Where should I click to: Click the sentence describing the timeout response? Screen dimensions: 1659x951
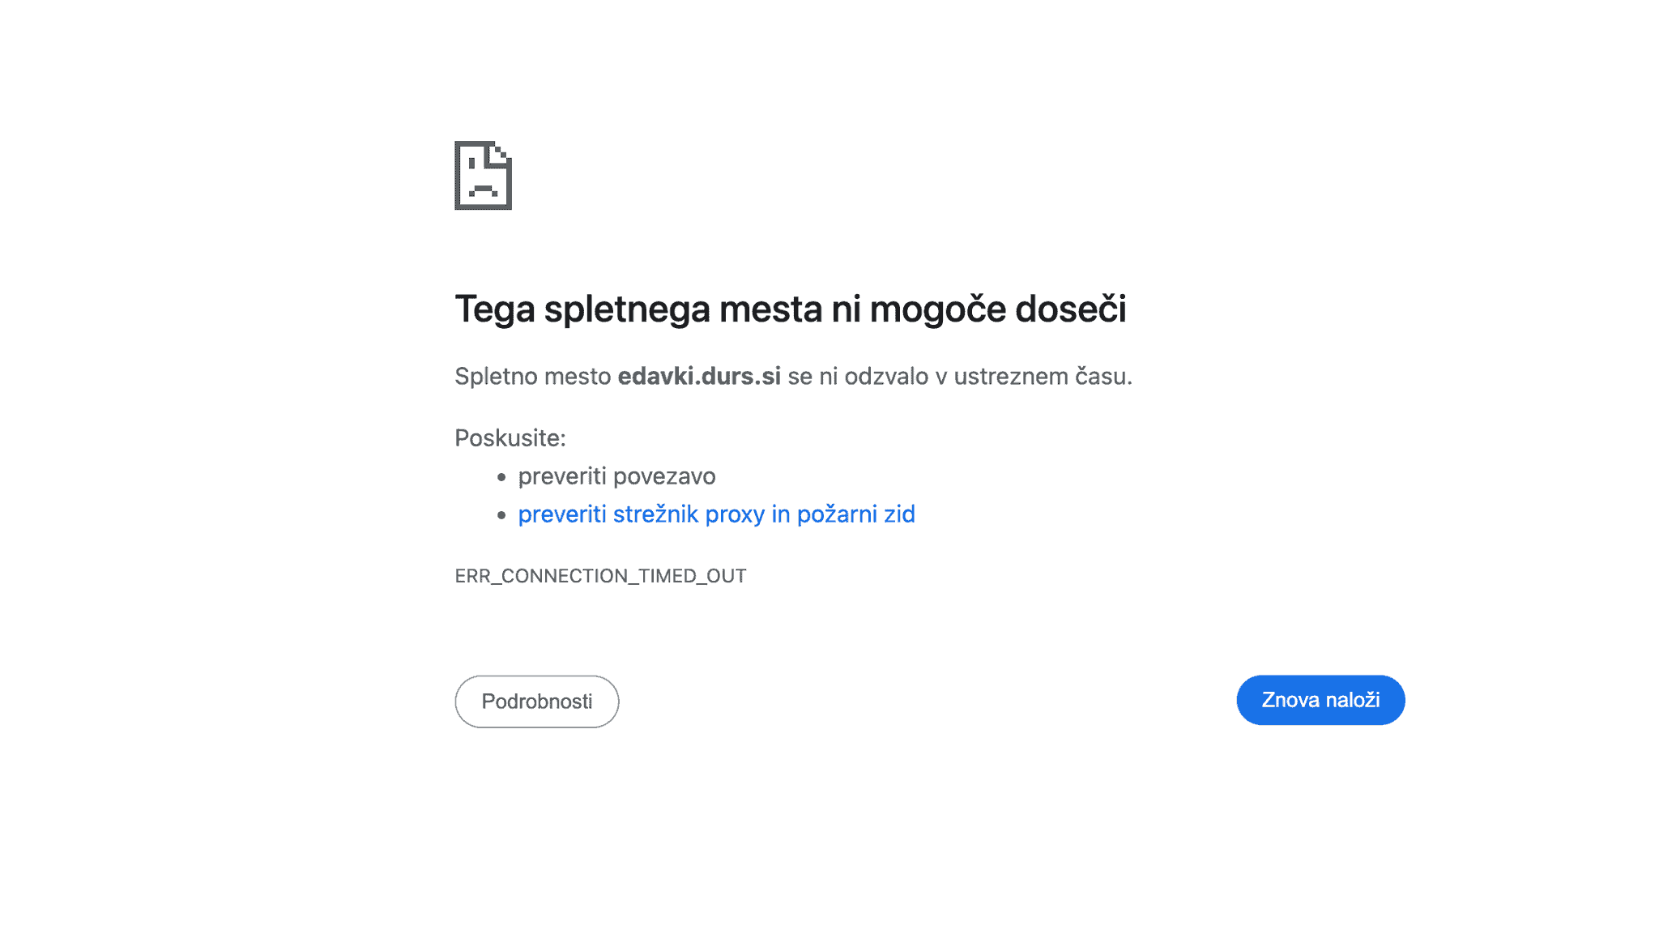[792, 376]
